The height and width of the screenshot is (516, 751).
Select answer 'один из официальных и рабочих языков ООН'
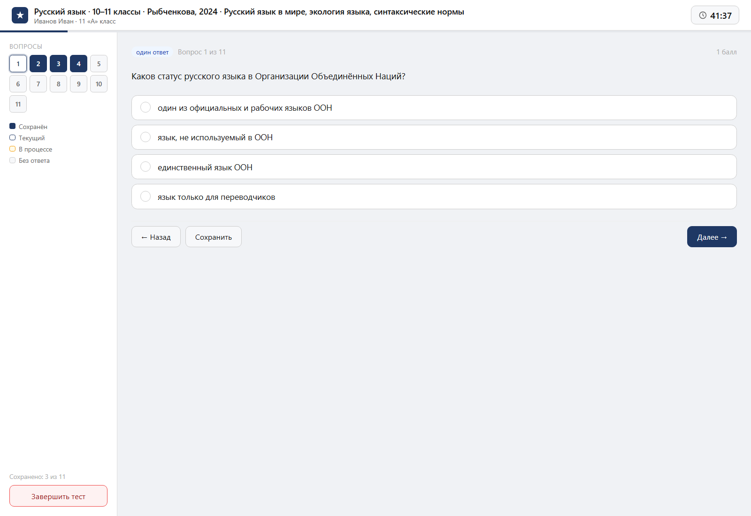point(434,107)
